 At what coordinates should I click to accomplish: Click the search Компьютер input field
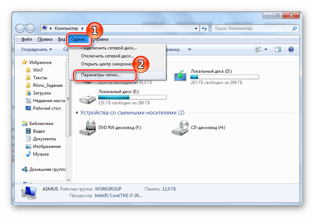252,28
